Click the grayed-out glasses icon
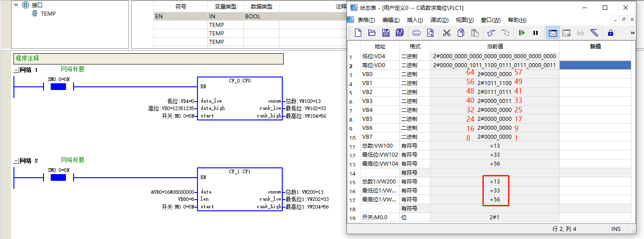The height and width of the screenshot is (239, 644). coord(580,33)
